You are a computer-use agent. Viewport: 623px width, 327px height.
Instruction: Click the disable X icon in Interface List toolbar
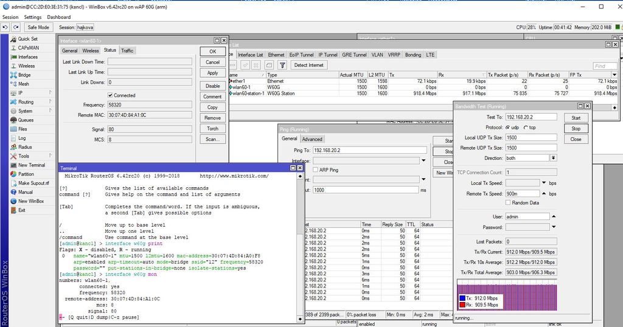256,65
